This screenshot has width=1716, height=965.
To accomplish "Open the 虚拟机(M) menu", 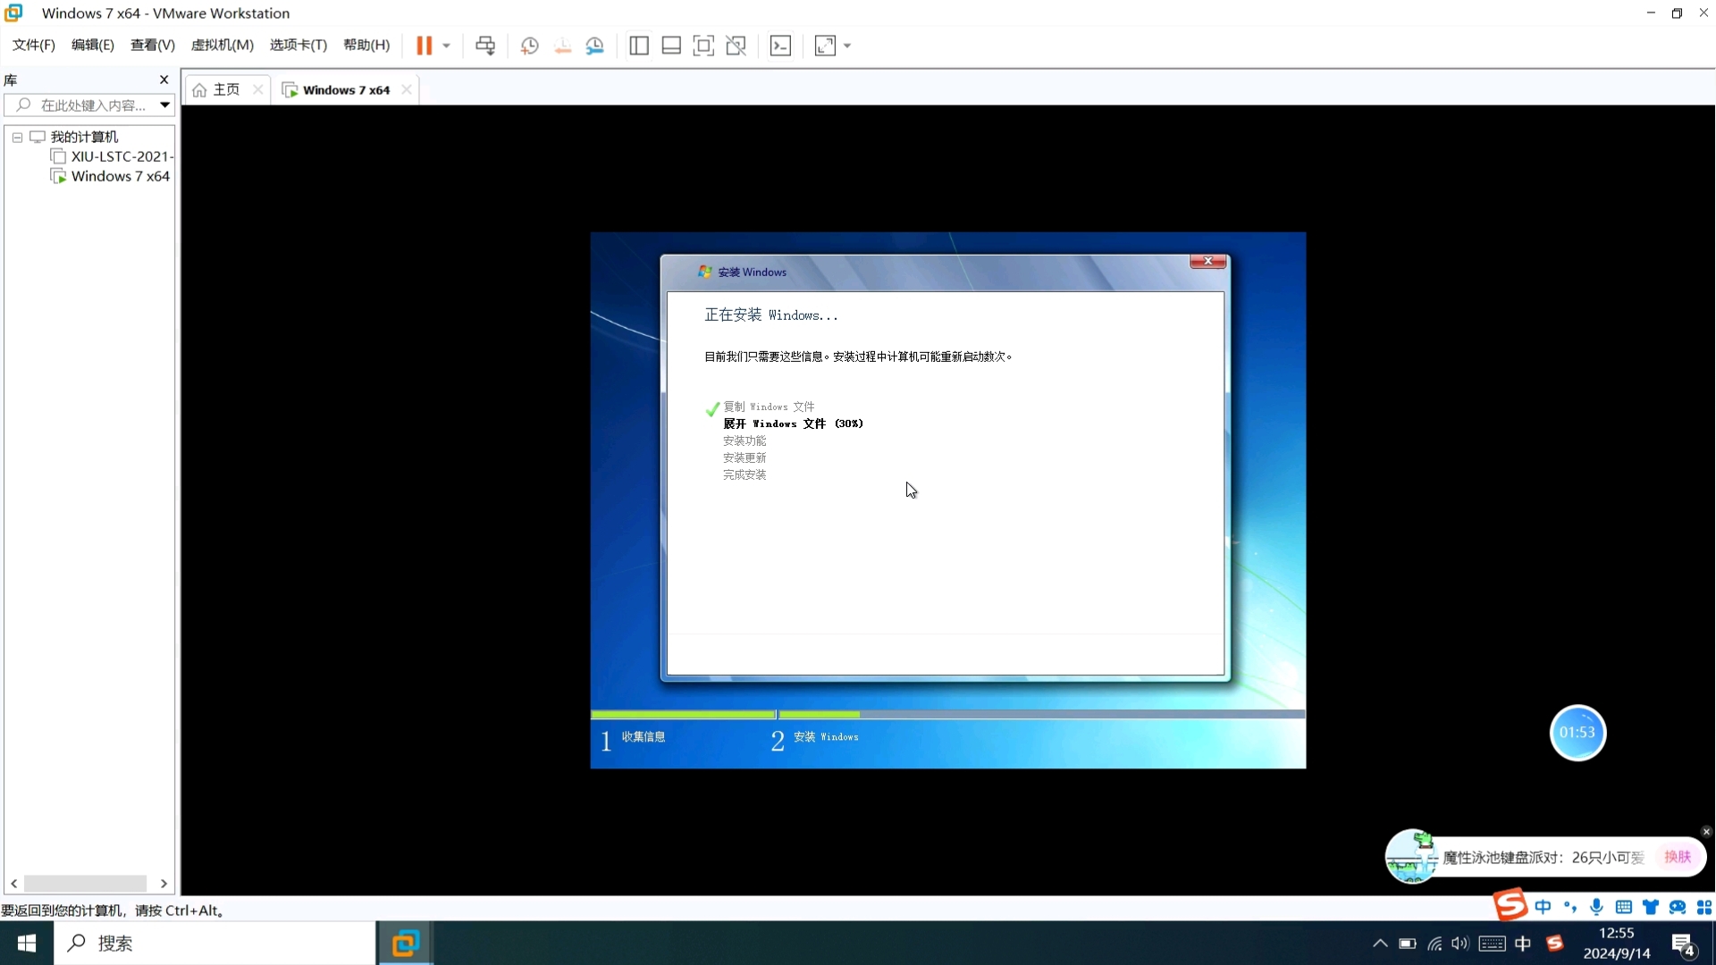I will coord(223,45).
